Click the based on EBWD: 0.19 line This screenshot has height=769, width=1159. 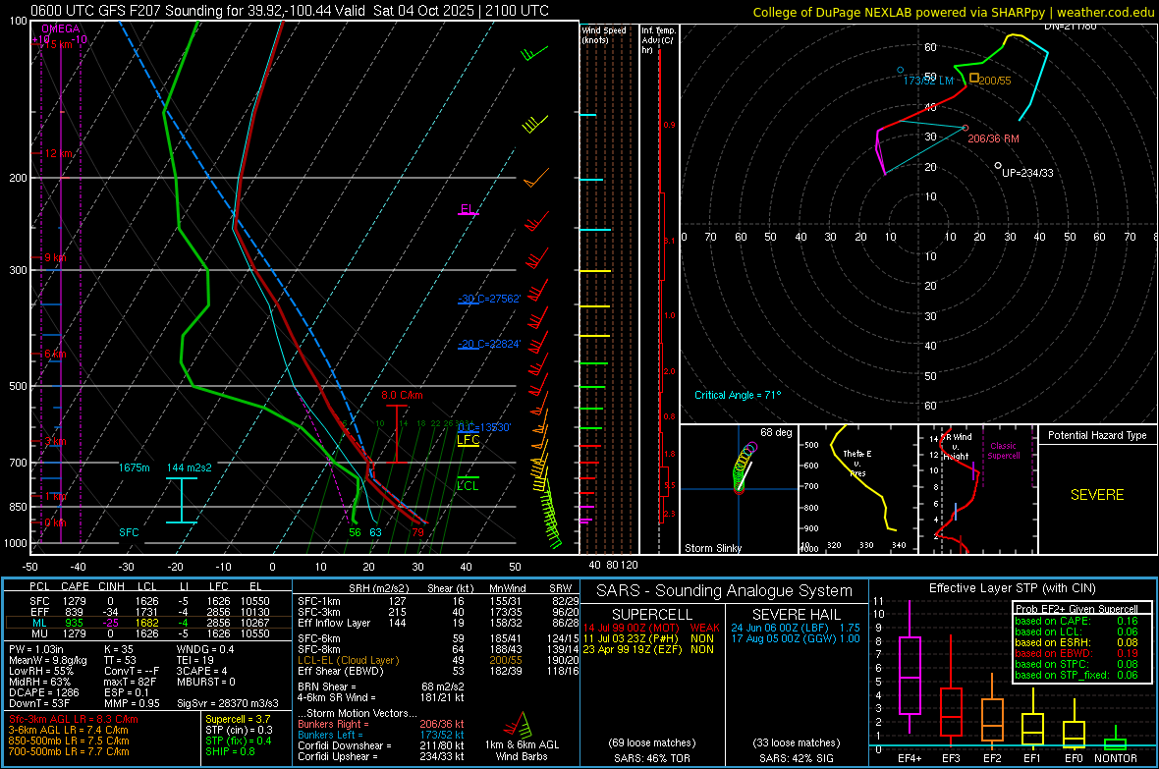[x=1076, y=654]
